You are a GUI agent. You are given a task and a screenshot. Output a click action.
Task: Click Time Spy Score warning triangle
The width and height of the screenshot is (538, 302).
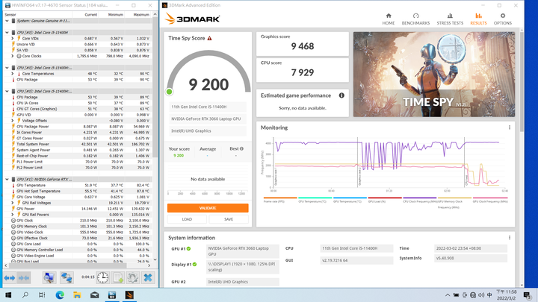(x=210, y=38)
